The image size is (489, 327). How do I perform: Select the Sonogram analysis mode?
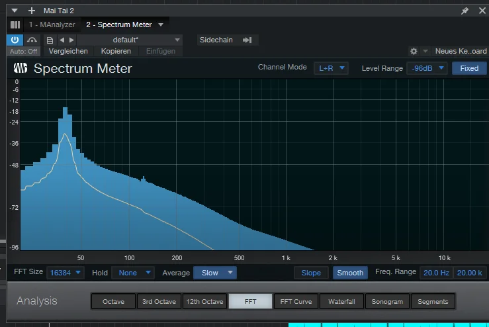click(x=387, y=301)
